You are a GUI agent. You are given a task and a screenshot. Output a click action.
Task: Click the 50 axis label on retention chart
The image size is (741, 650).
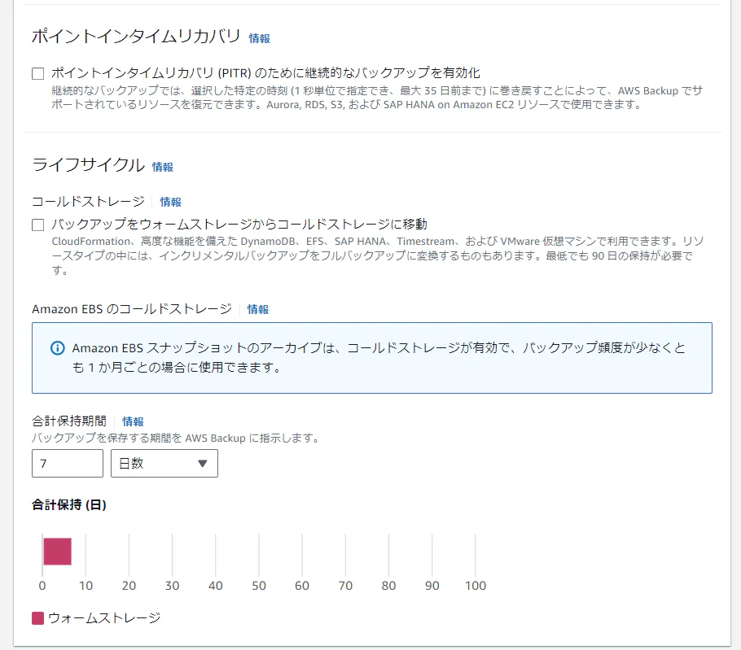pos(259,586)
